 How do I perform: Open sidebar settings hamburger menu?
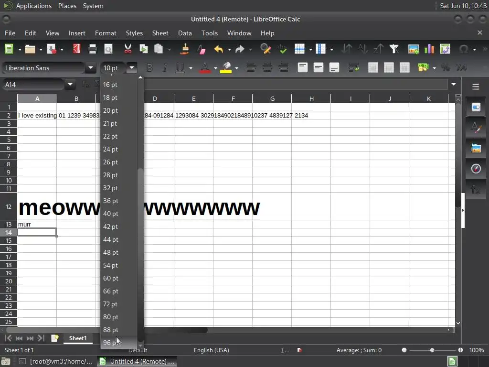(x=476, y=87)
